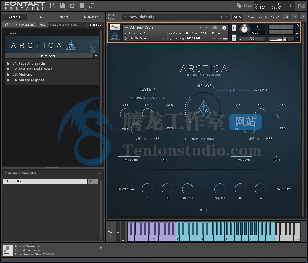The height and width of the screenshot is (263, 308).
Task: Shift keyboard octave down arrow
Action: pos(111,236)
